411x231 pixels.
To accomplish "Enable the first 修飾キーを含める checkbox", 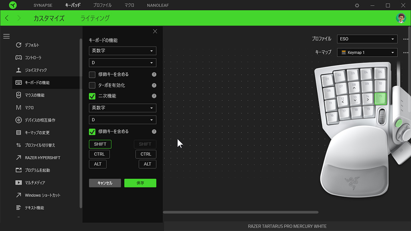I will click(x=92, y=75).
